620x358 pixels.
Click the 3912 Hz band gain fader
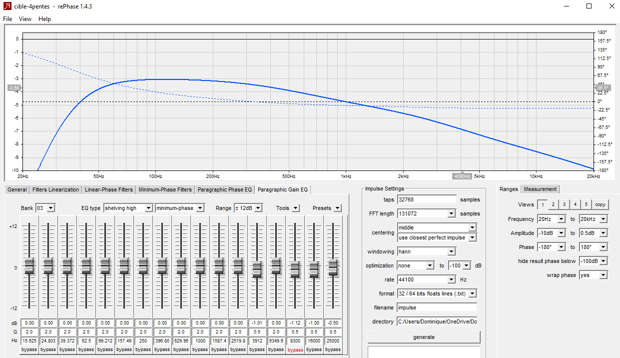pos(257,269)
